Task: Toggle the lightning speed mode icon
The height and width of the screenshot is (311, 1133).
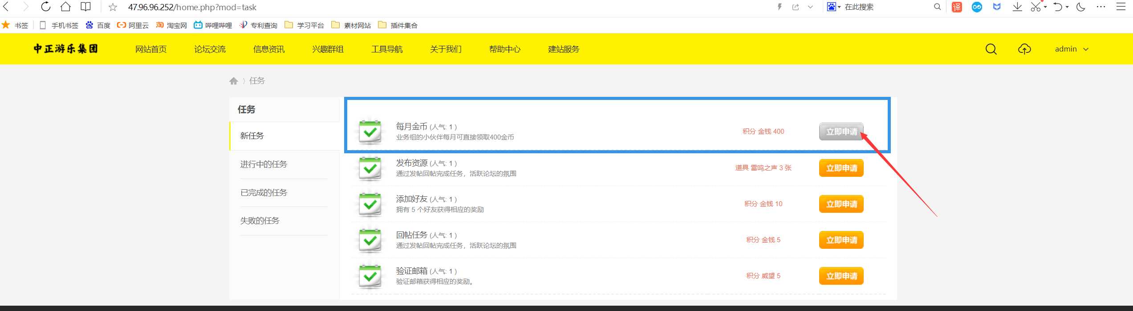Action: [780, 7]
